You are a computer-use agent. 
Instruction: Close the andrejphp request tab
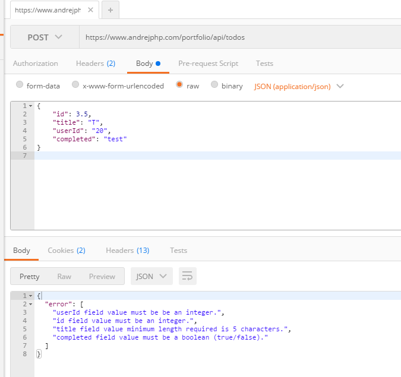[x=90, y=10]
